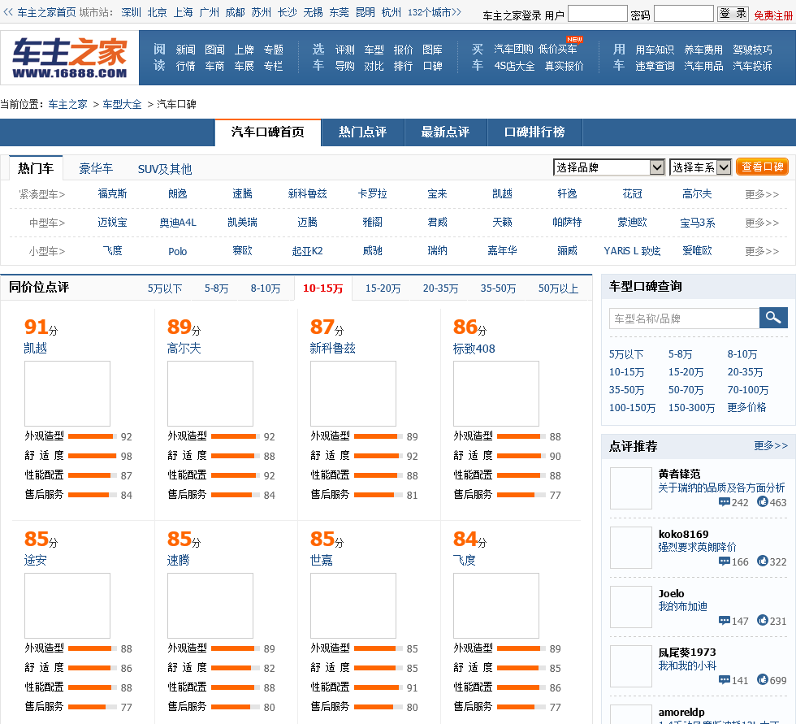
Task: Click 10-15万 link in 车型口碑查询
Action: (x=626, y=372)
